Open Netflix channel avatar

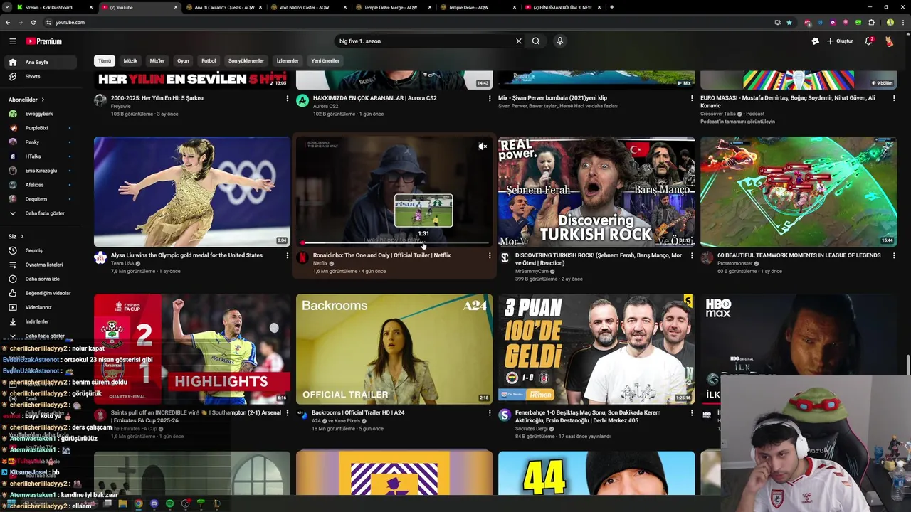(302, 258)
